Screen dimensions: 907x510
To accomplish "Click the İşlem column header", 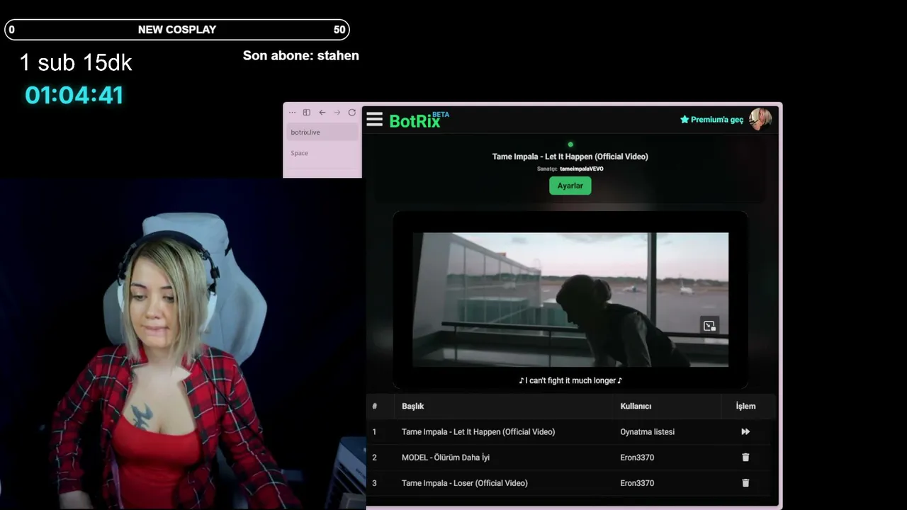I will [x=745, y=406].
